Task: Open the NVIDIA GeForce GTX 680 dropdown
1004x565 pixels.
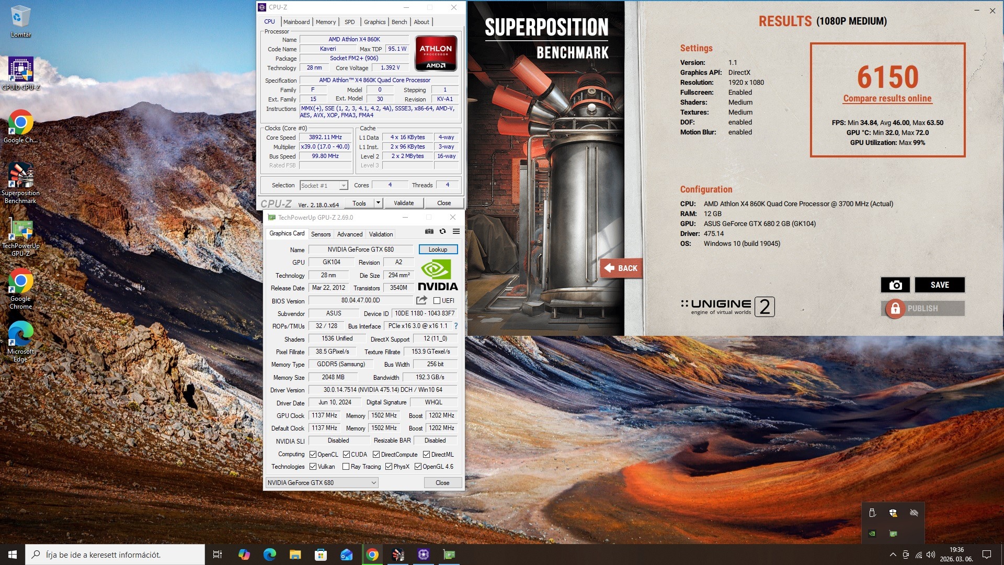Action: coord(322,483)
